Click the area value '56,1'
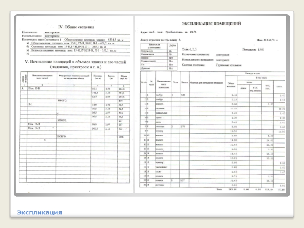Viewport: 304px width, 228px height. point(94,89)
